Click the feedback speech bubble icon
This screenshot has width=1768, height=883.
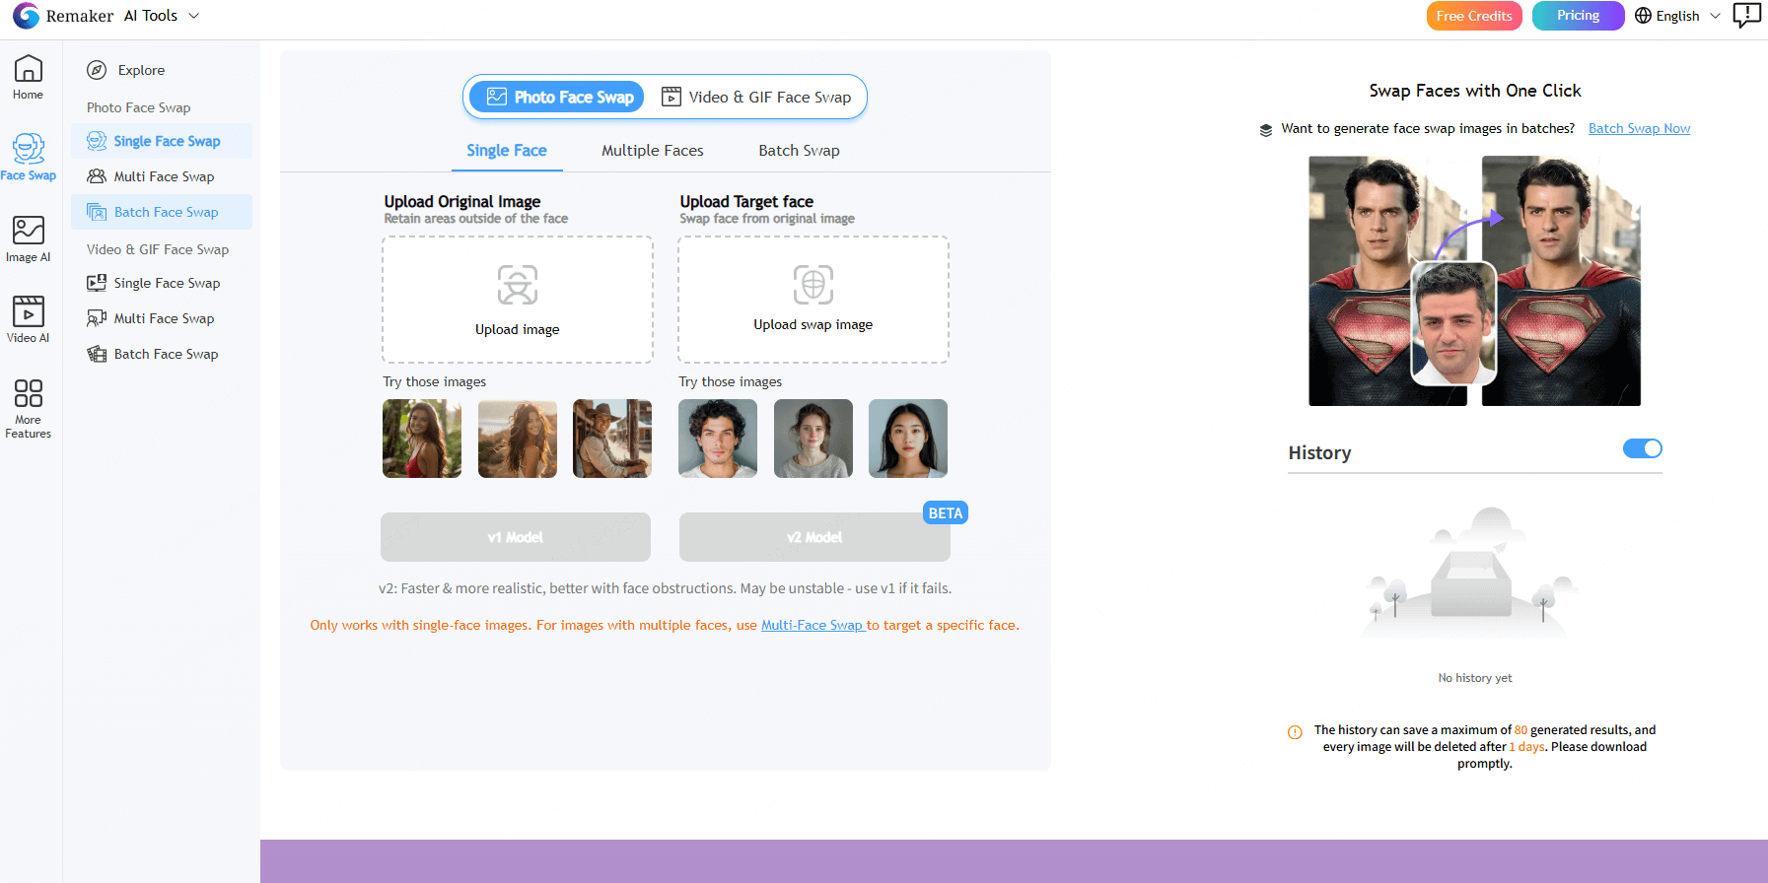pos(1746,15)
